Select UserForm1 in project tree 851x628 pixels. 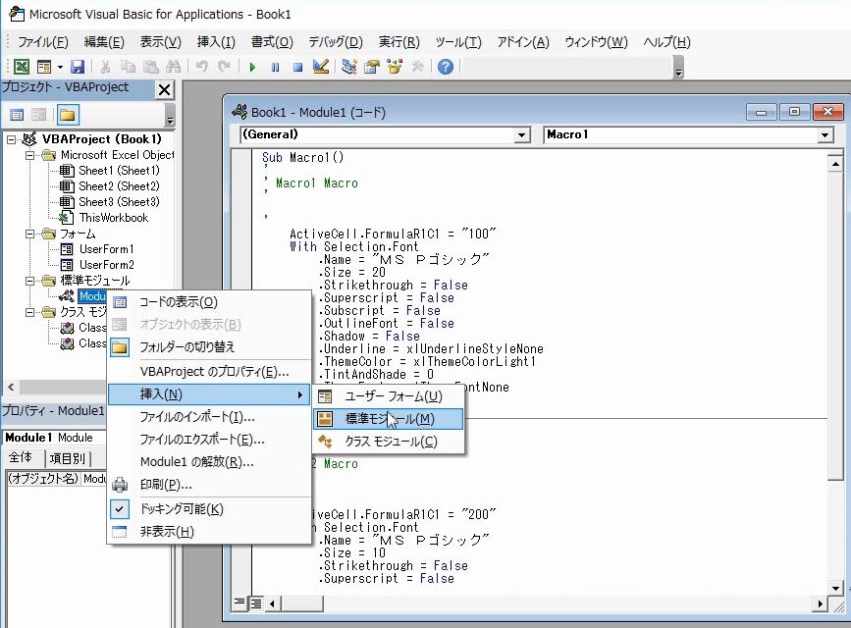pos(106,249)
